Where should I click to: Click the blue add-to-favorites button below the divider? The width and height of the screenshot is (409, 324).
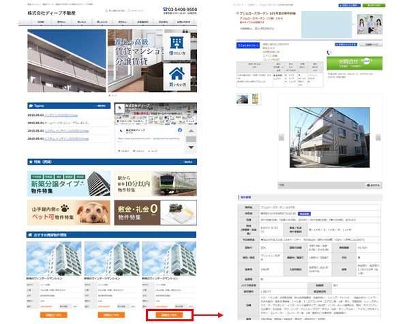click(x=346, y=44)
